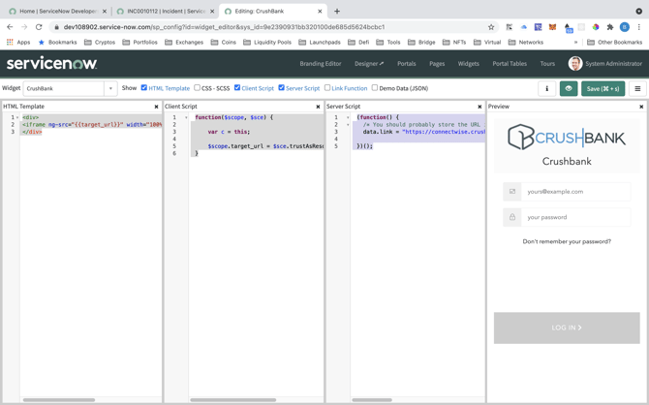The width and height of the screenshot is (649, 405).
Task: Tick the Demo Data (JSON) checkbox
Action: (375, 88)
